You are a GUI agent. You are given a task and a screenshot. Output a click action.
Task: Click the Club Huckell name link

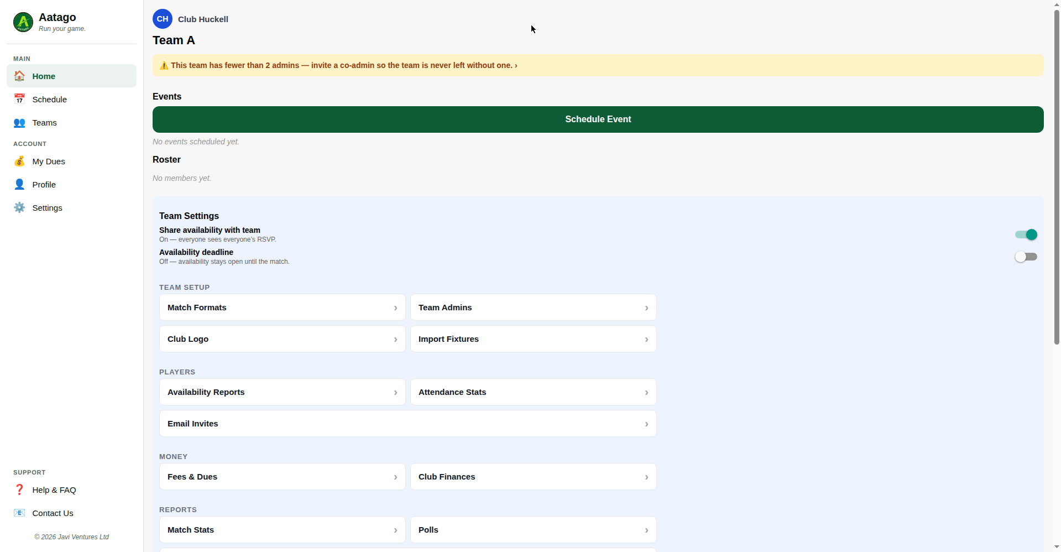click(x=203, y=19)
